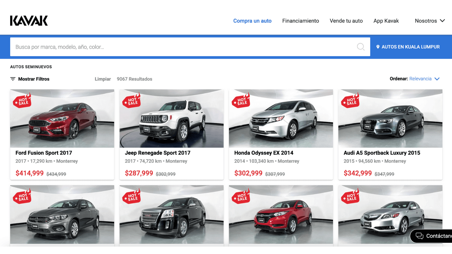
Task: Open the Compra un auto tab
Action: click(252, 21)
